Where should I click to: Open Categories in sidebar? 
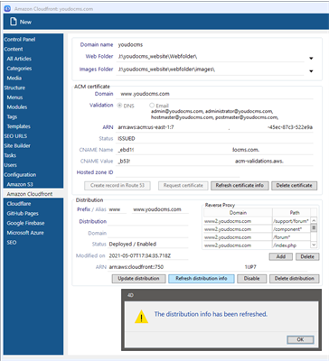coord(19,69)
